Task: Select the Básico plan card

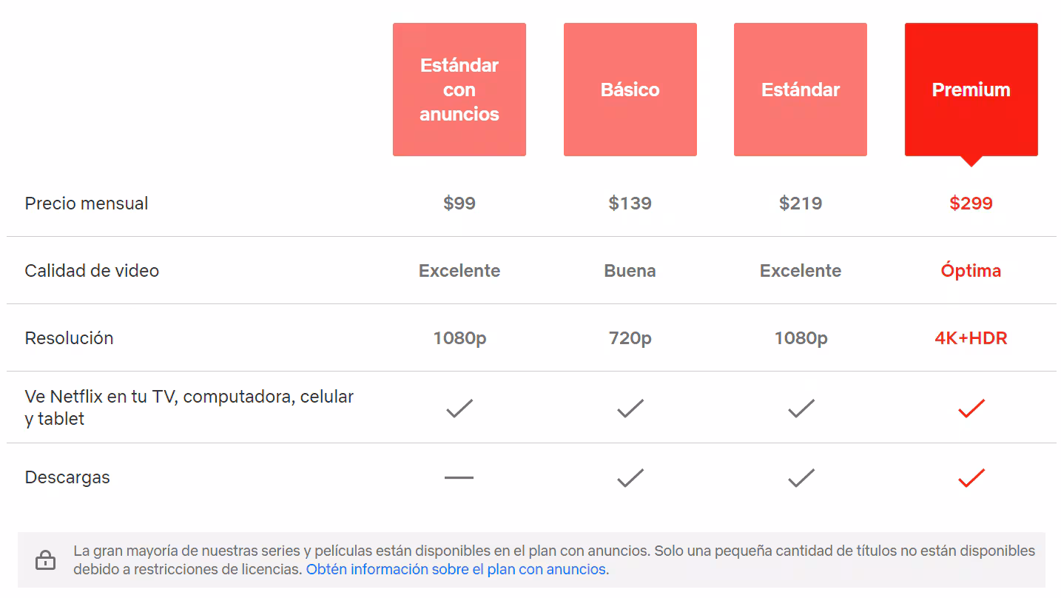Action: click(630, 89)
